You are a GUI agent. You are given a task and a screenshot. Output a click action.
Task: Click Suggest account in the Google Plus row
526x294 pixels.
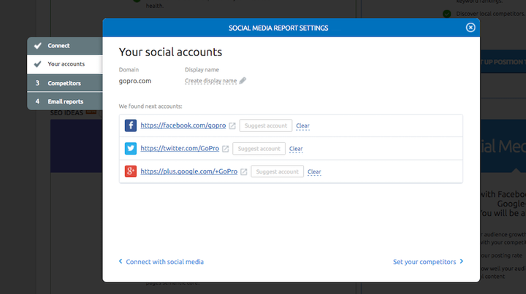coord(277,171)
